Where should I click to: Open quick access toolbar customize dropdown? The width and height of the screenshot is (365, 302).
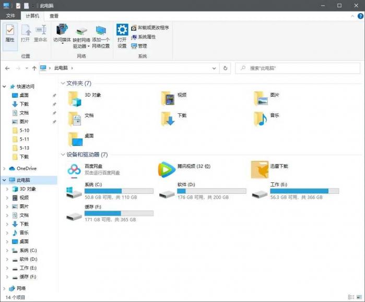[33, 6]
